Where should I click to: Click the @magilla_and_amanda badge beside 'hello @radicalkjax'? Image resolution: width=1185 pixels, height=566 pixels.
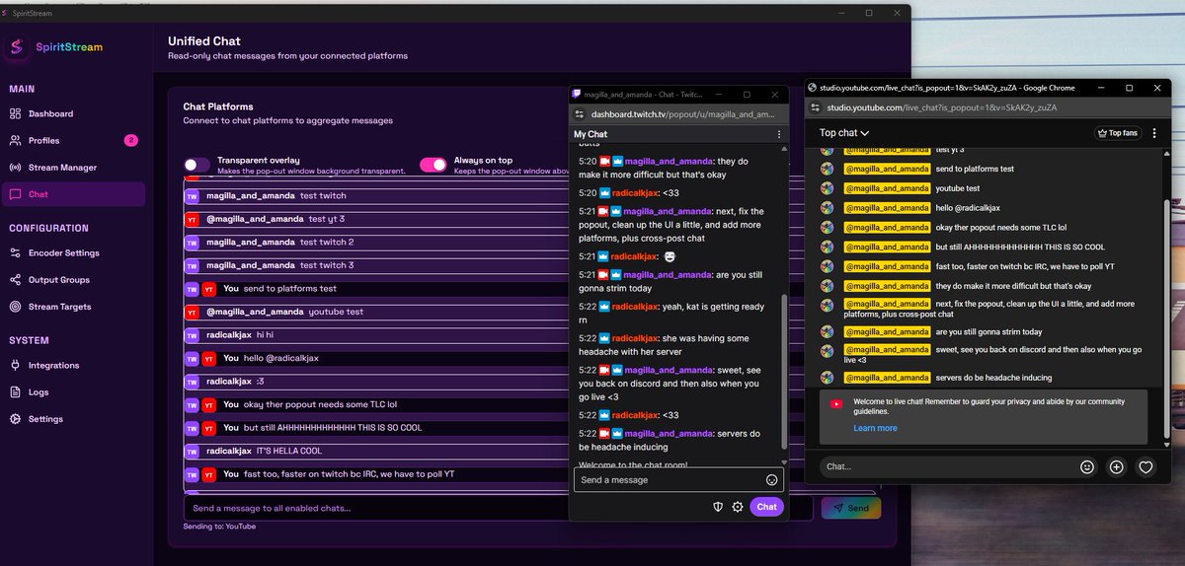[887, 208]
